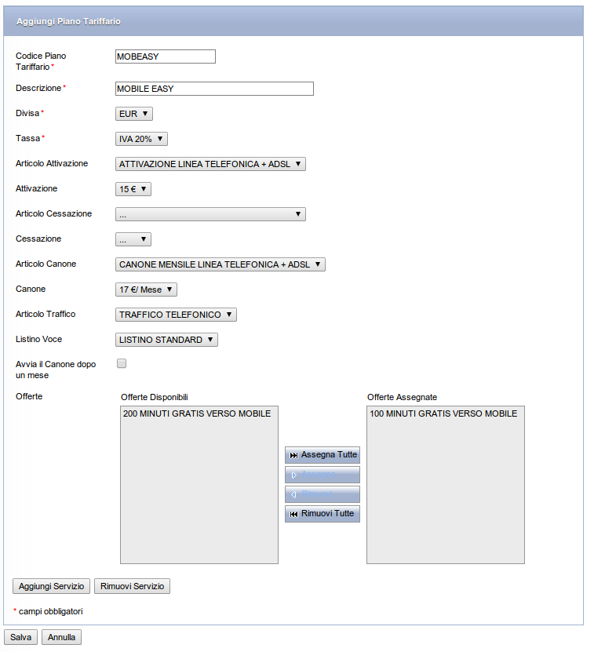Open the Articolo Traffico dropdown
The height and width of the screenshot is (652, 594).
[x=176, y=315]
